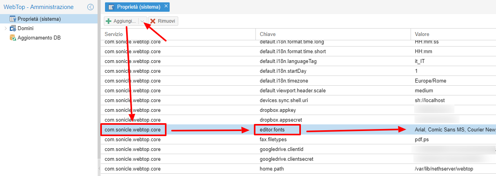The width and height of the screenshot is (496, 176).
Task: Click the Servizio cell in the default.i18n.timezone row
Action: tap(178, 81)
